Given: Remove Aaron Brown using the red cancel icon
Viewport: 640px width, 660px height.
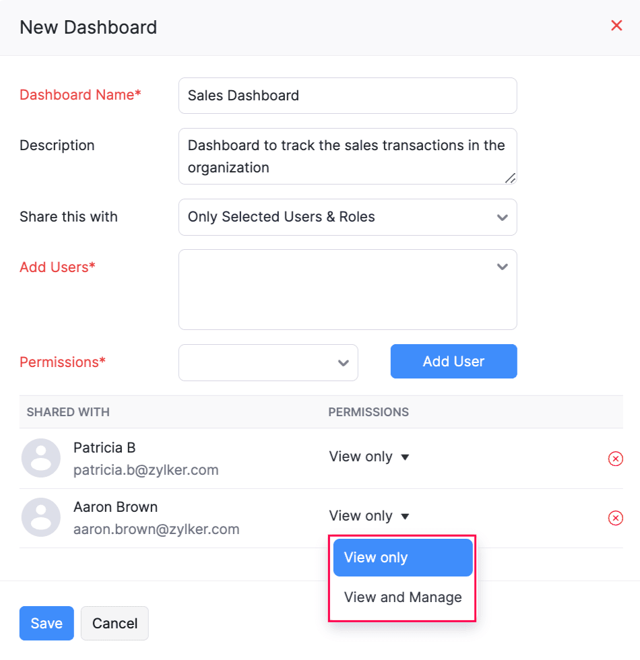Looking at the screenshot, I should pyautogui.click(x=616, y=518).
